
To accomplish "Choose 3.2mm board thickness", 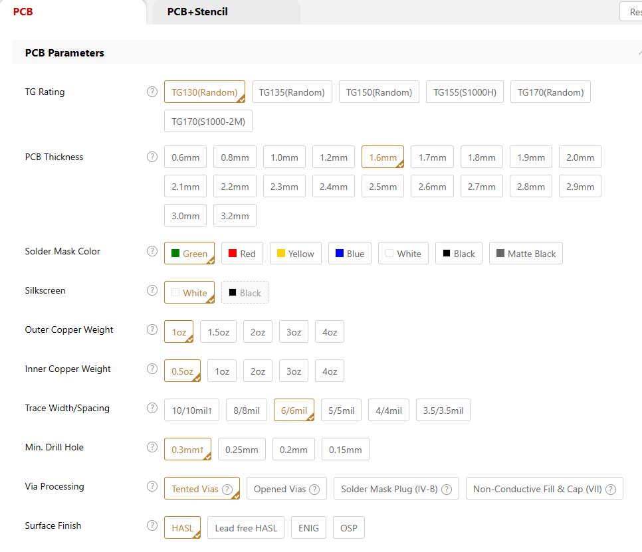I will [235, 215].
